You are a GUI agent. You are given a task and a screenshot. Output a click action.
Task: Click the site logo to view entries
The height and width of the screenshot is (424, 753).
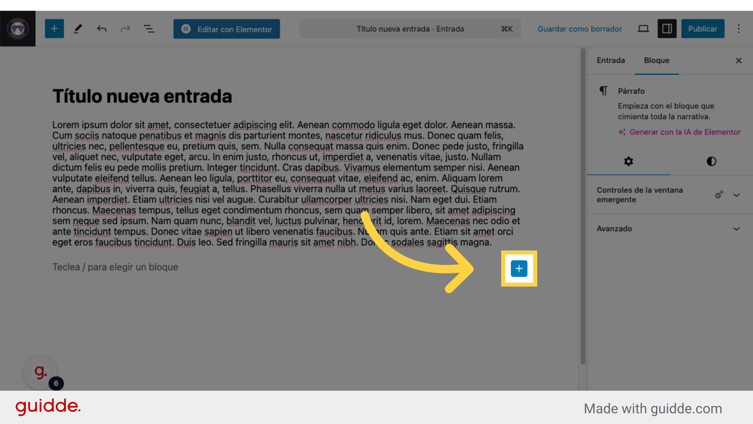[x=18, y=29]
